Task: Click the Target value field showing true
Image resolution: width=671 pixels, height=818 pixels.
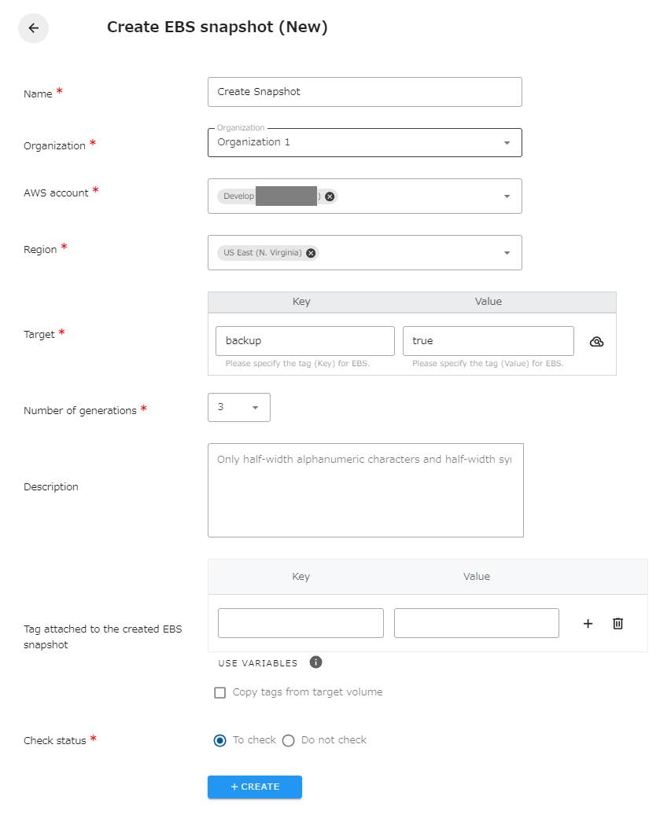Action: (x=488, y=340)
